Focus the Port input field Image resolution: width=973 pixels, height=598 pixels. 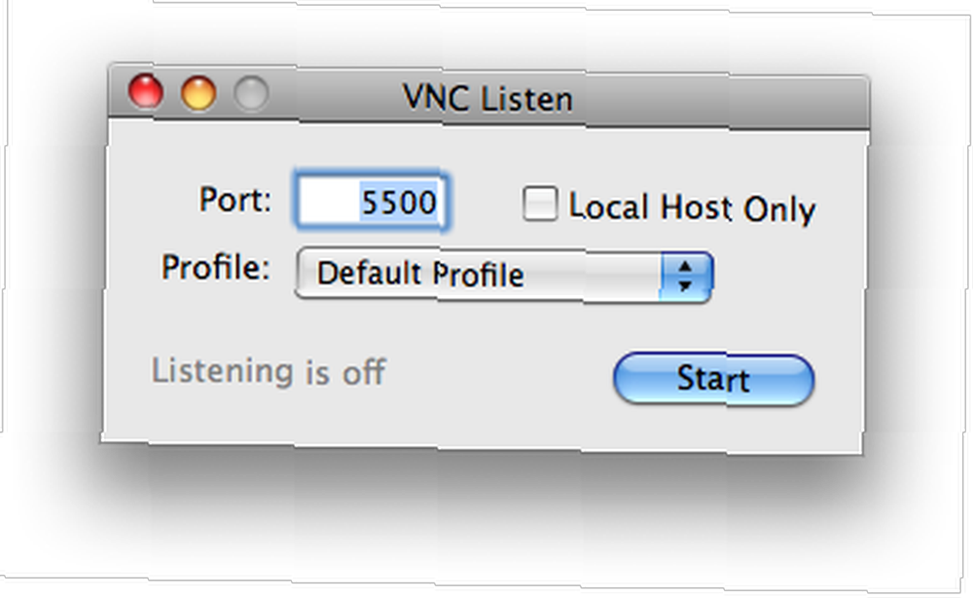[x=371, y=202]
